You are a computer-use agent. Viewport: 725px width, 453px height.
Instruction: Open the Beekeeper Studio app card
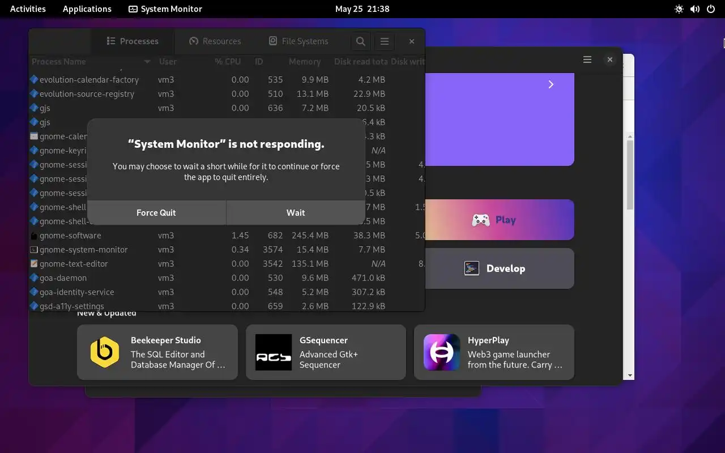pyautogui.click(x=157, y=352)
